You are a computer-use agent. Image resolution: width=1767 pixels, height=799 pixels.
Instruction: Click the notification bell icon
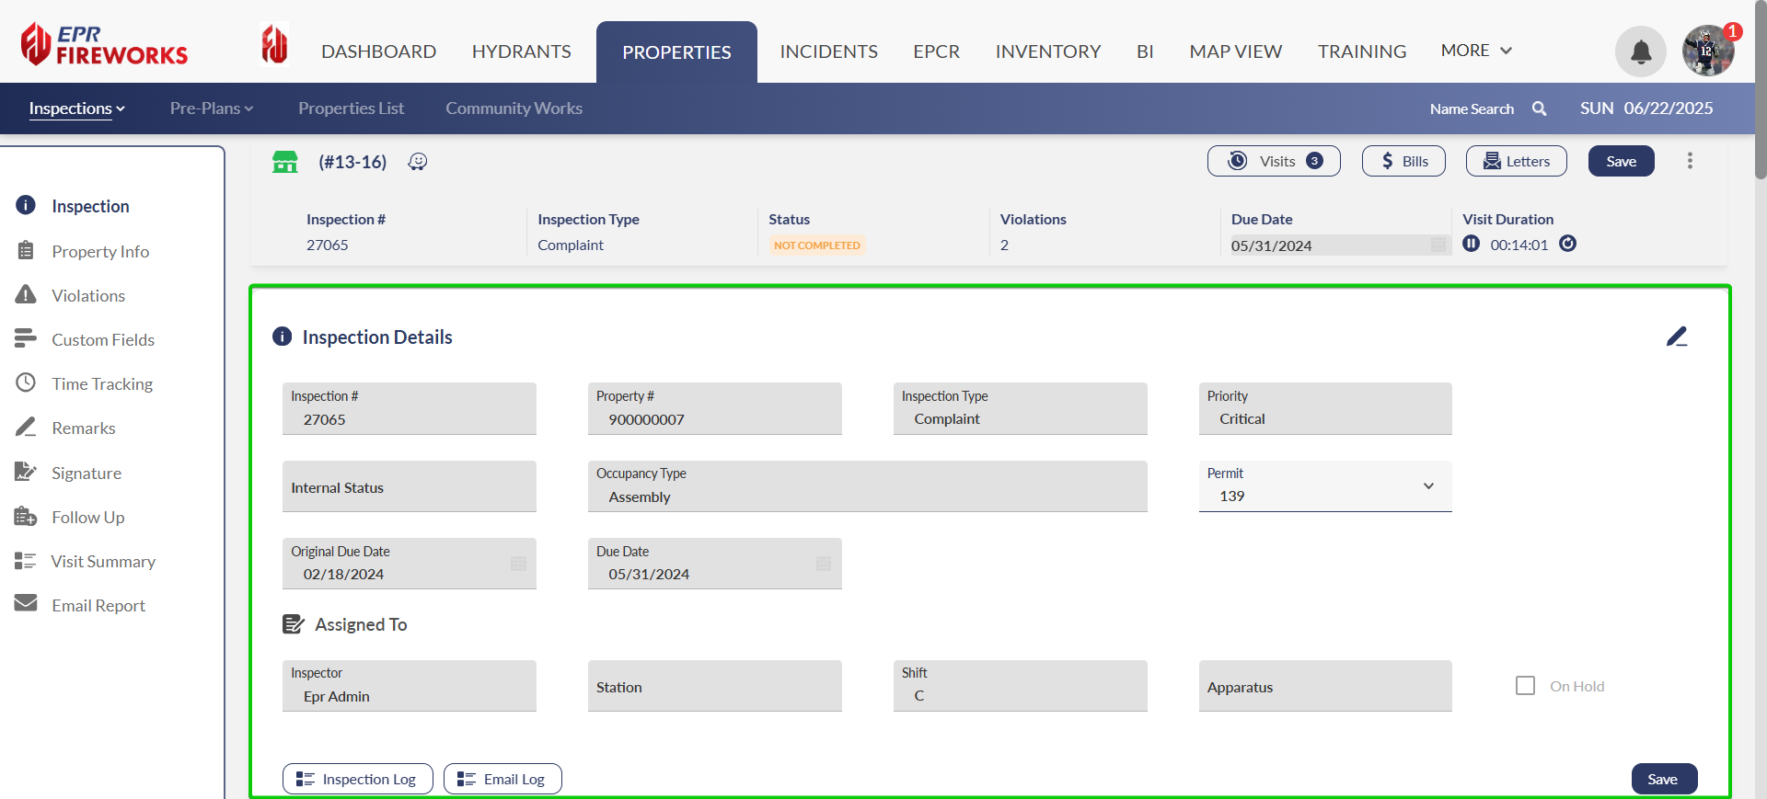(x=1640, y=51)
